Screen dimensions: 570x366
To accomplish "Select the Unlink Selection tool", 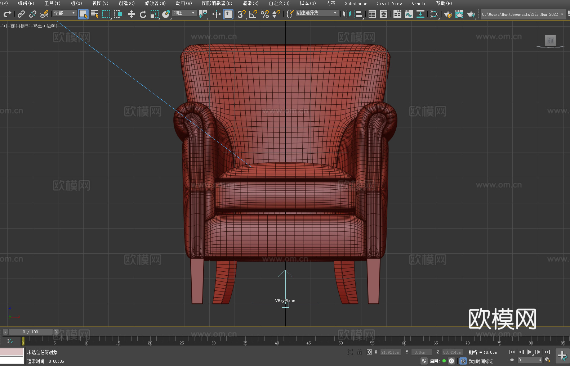I will 33,14.
